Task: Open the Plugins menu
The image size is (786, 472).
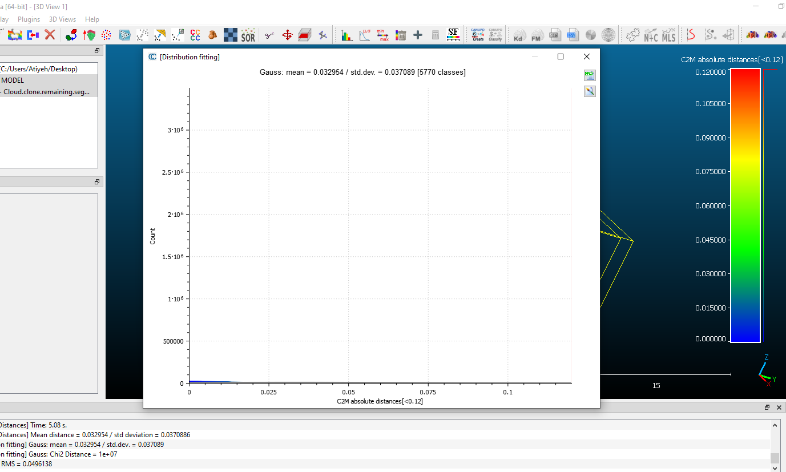Action: tap(29, 19)
